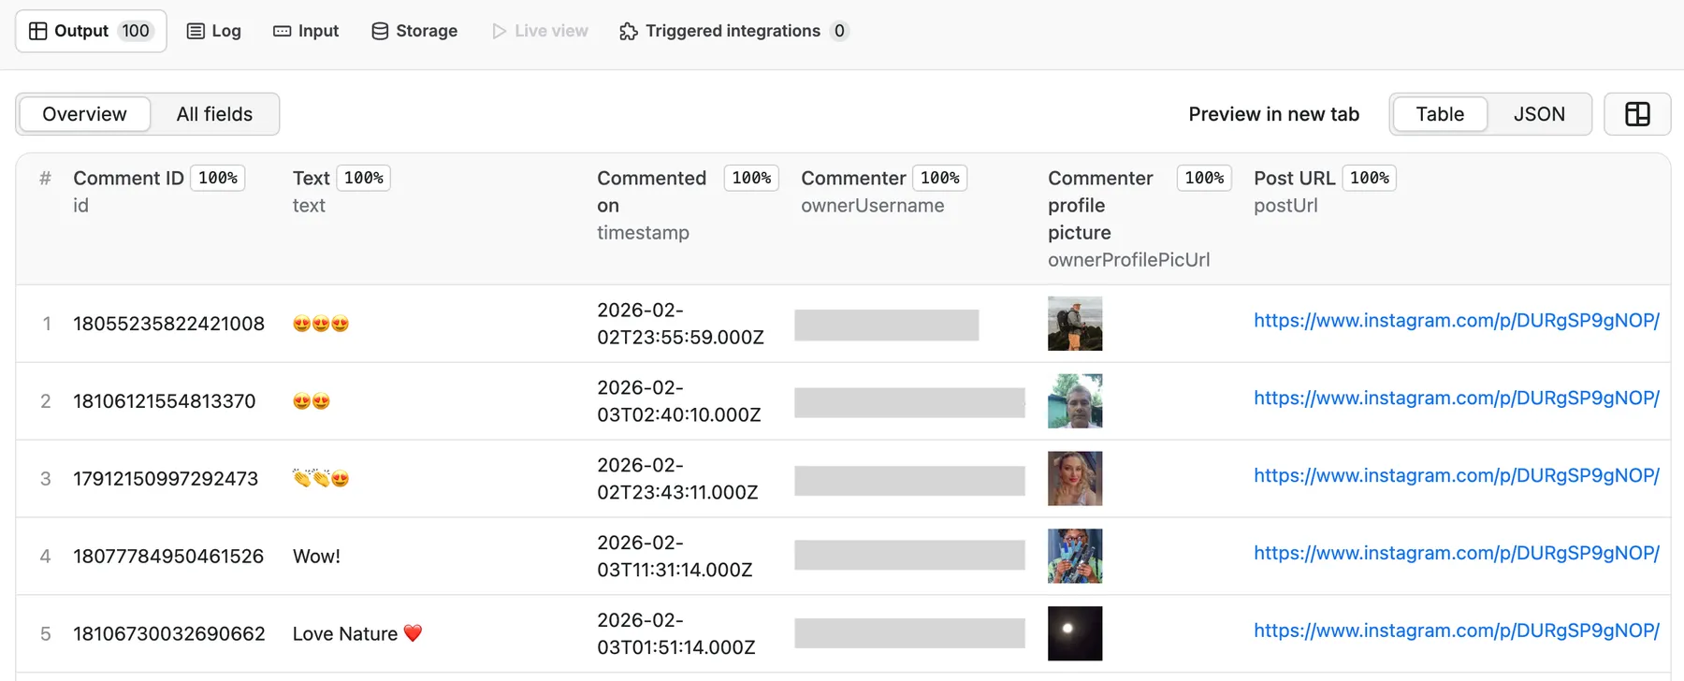This screenshot has height=681, width=1684.
Task: Click comment ID 17912150997292473
Action: 166,479
